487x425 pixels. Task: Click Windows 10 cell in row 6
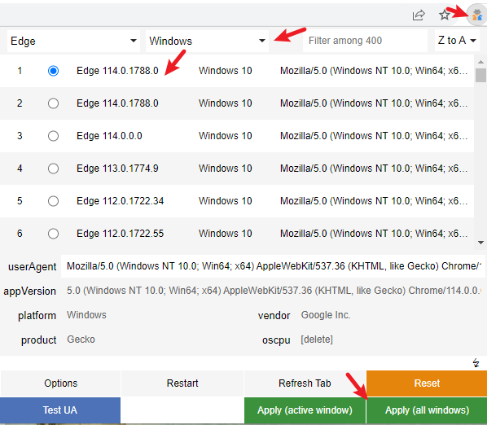click(x=225, y=234)
